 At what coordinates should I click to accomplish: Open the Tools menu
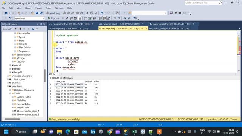point(48,8)
